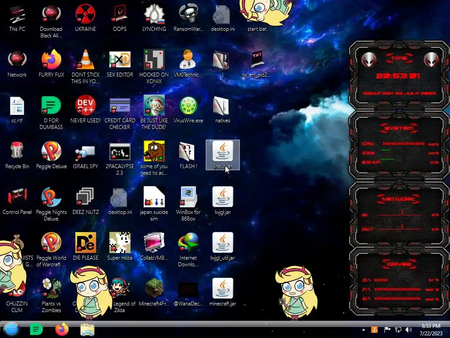This screenshot has height=338, width=450.
Task: Select the lwjgl.jar file
Action: tap(223, 201)
